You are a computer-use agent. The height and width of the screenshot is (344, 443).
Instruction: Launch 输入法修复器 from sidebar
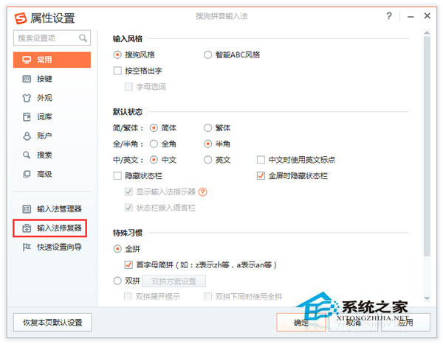(50, 228)
